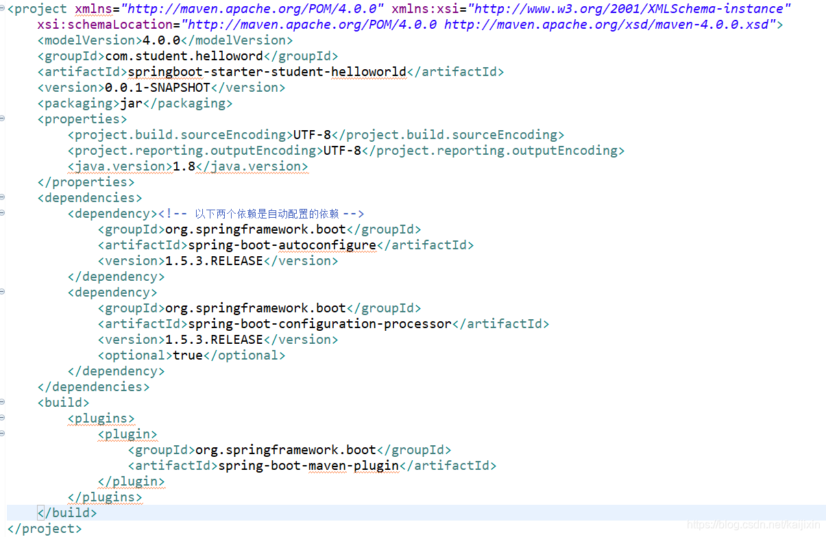Click the opening plugin tag
Screen dimensions: 826x537
click(127, 434)
